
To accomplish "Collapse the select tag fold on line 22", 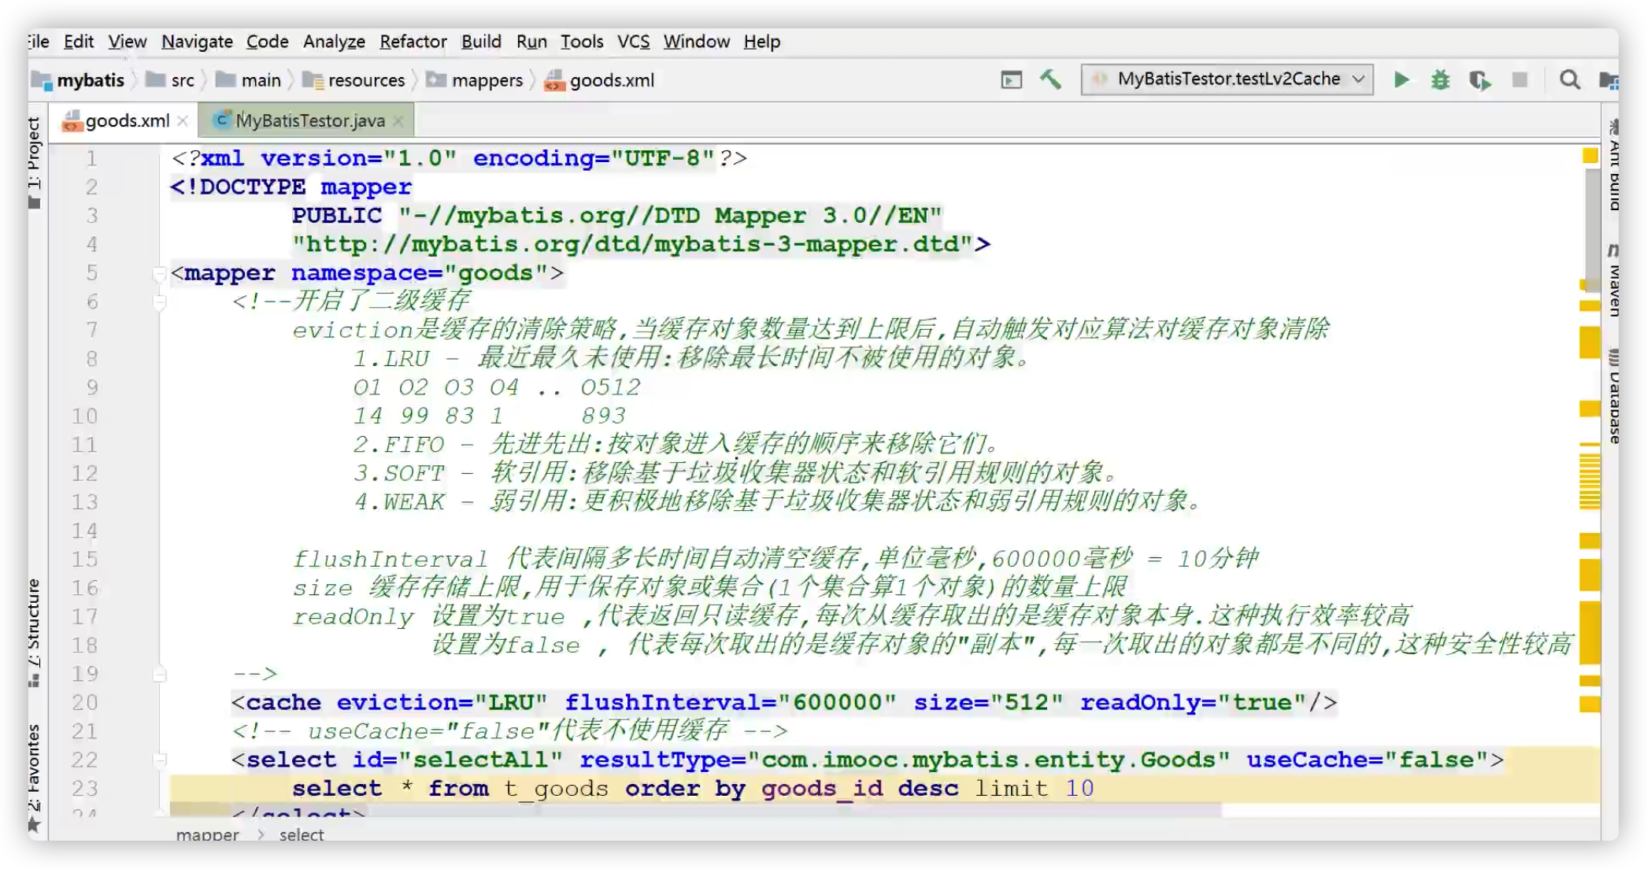I will click(x=160, y=760).
